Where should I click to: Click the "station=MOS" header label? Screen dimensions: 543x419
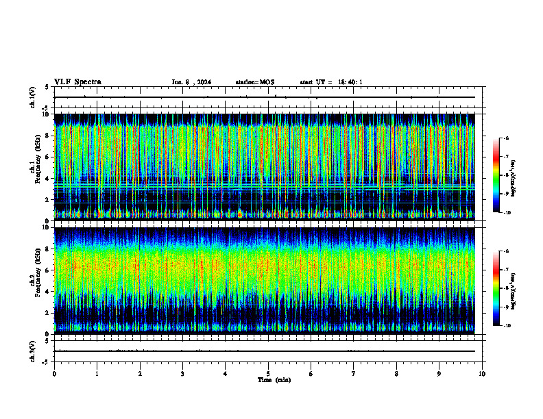tap(255, 82)
